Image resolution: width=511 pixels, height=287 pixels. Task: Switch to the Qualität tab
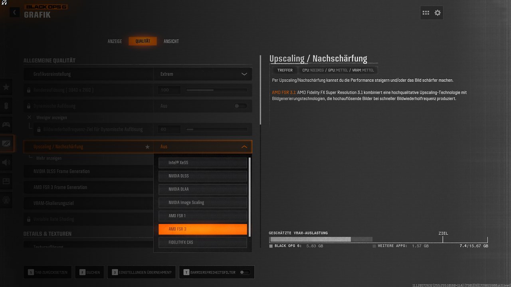pyautogui.click(x=143, y=41)
